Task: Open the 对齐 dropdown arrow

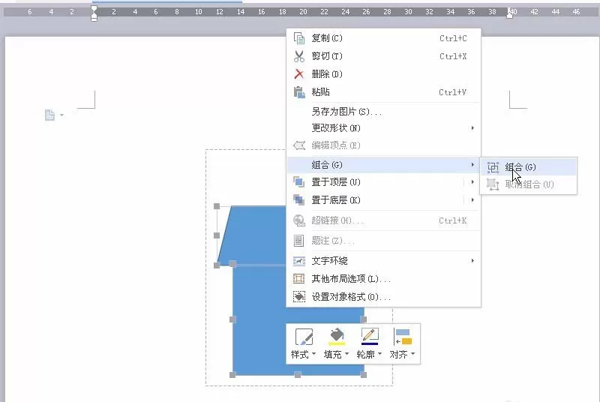Action: tap(413, 354)
